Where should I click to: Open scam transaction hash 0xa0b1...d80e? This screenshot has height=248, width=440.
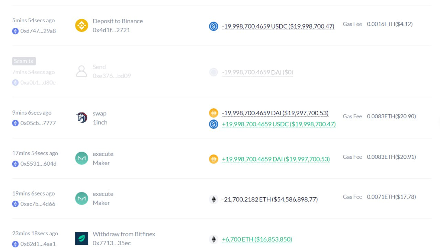38,83
